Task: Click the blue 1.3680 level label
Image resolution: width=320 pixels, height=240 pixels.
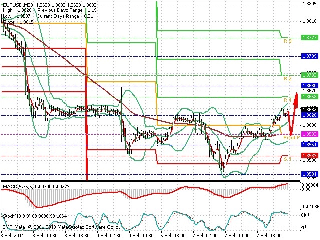Action: pyautogui.click(x=310, y=86)
